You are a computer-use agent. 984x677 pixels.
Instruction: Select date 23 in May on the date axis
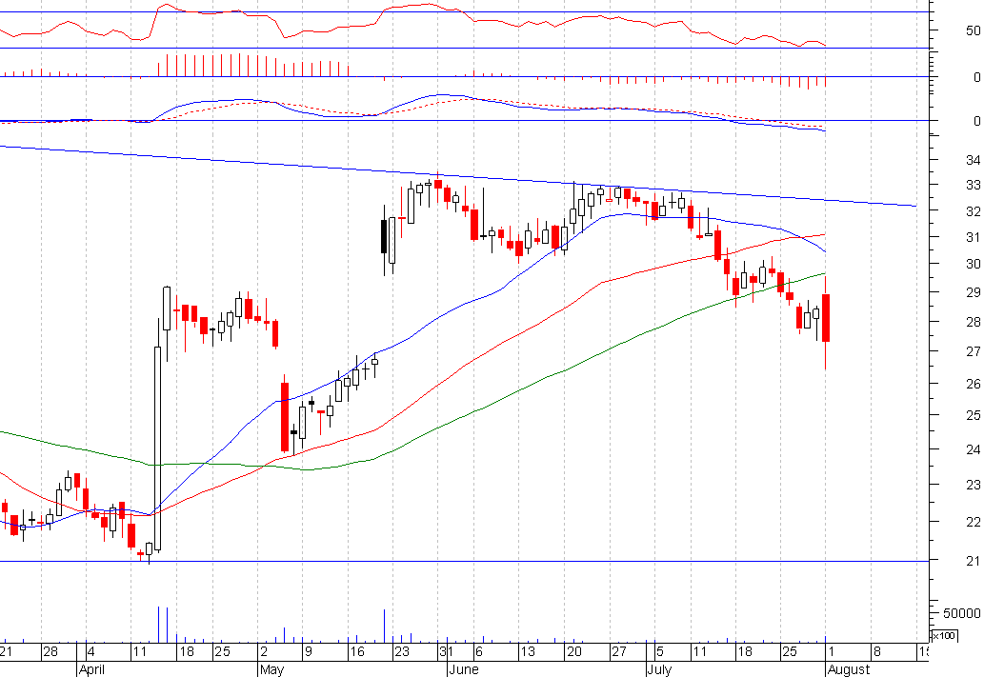click(x=402, y=651)
